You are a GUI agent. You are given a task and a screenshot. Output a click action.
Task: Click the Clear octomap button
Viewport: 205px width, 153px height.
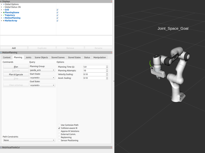(16, 85)
